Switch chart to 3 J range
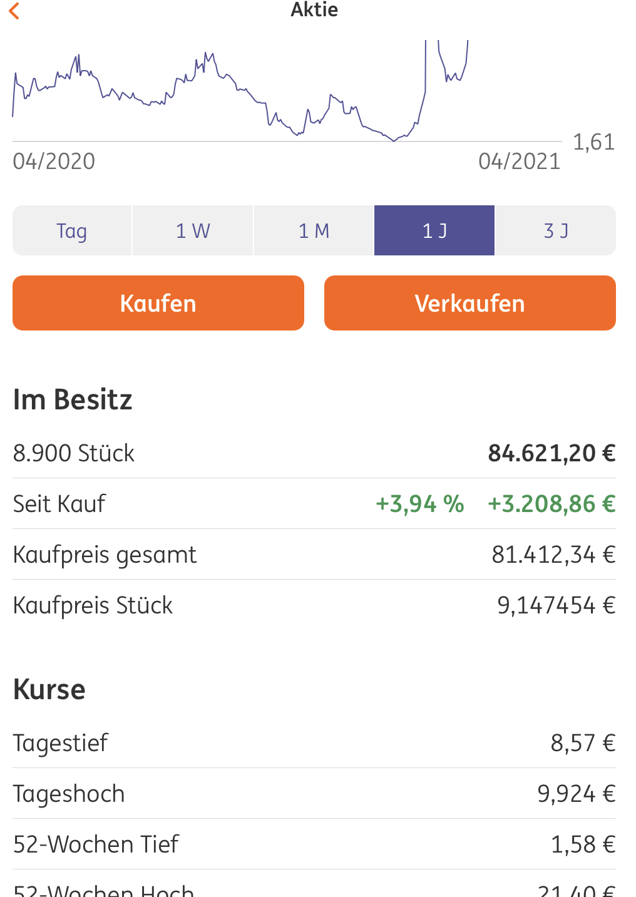 point(556,231)
